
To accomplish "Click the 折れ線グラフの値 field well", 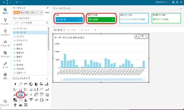I will (x=166, y=18).
